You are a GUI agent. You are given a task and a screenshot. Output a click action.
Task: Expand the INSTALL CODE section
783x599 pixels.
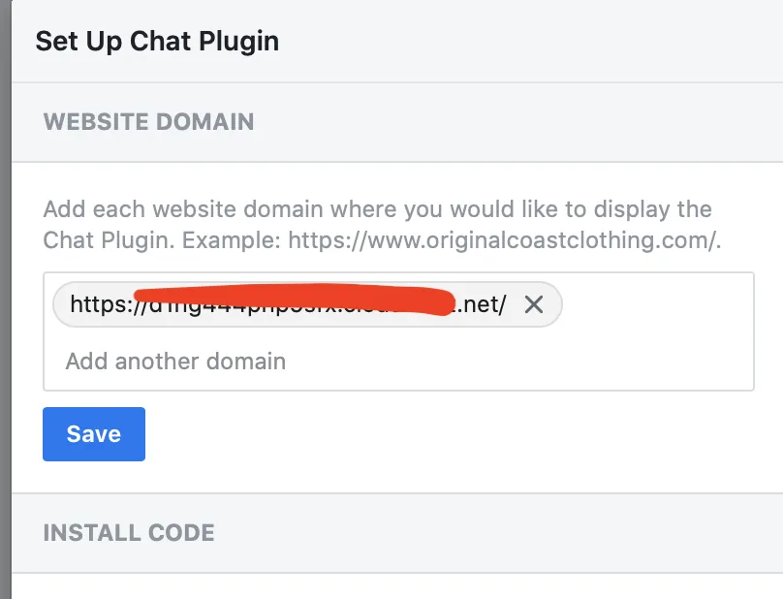tap(129, 532)
